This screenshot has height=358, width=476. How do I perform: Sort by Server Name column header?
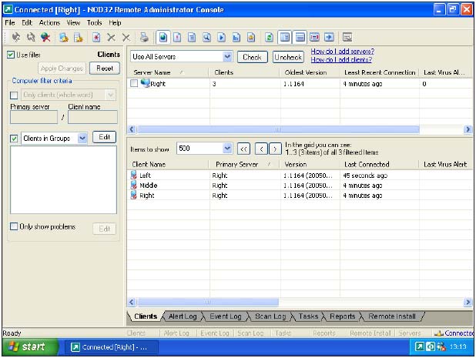coord(168,72)
